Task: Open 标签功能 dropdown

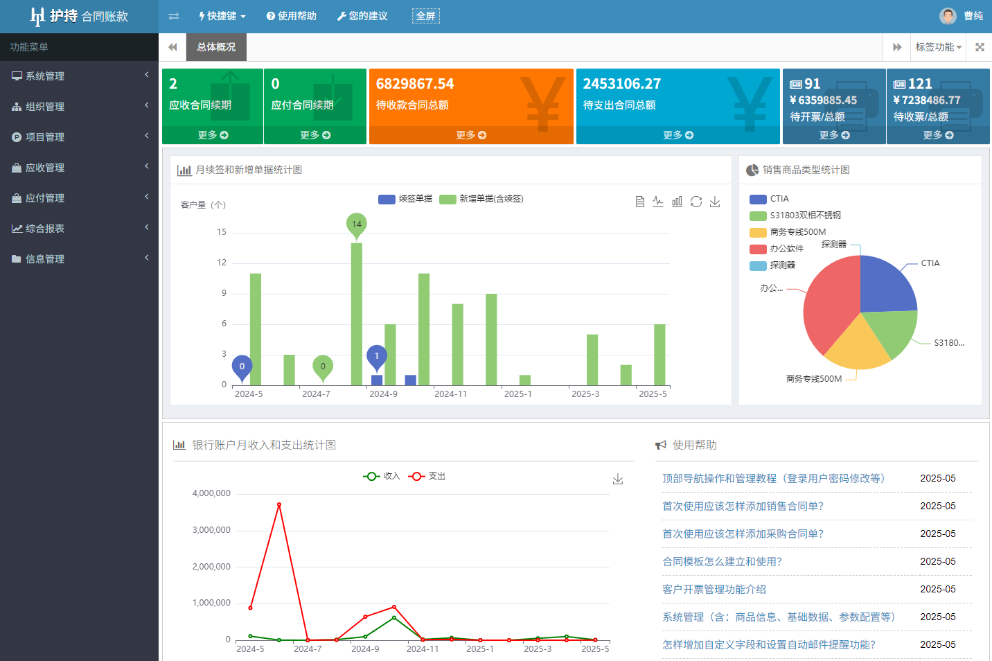Action: [x=938, y=47]
